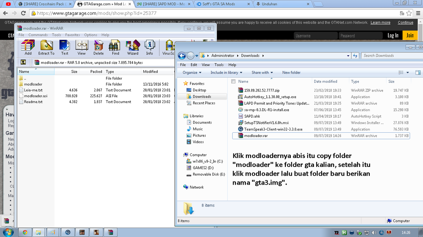The width and height of the screenshot is (423, 237).
Task: Select modloader.asi in WinRAR list
Action: (36, 96)
